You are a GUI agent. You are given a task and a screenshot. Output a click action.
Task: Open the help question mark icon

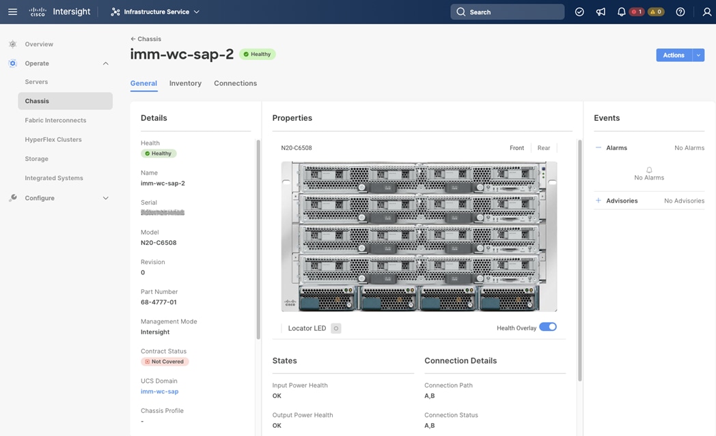(680, 12)
